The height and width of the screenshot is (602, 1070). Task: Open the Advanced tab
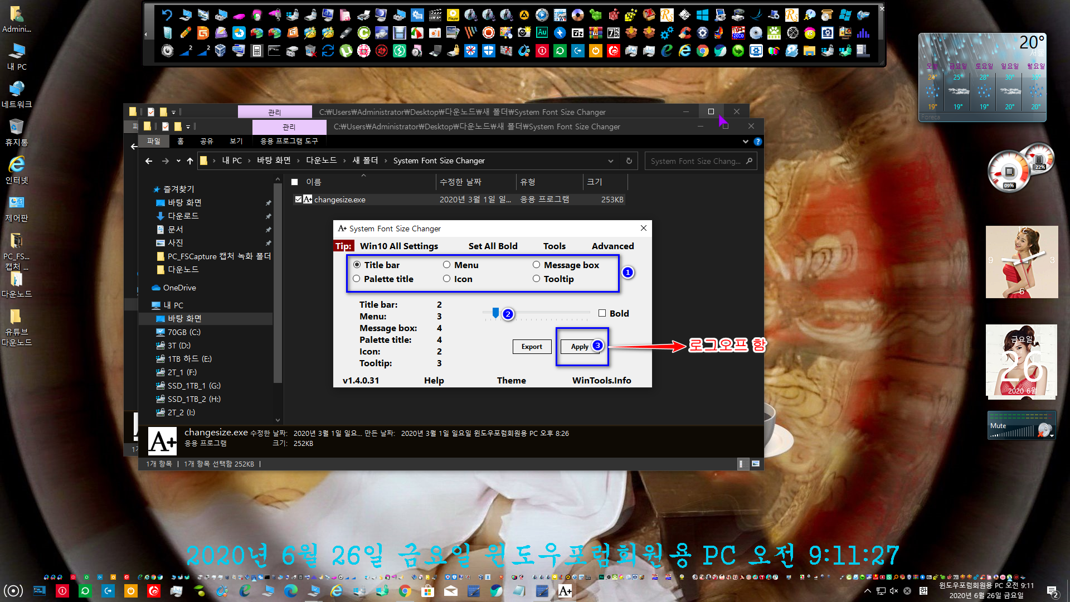(x=612, y=245)
